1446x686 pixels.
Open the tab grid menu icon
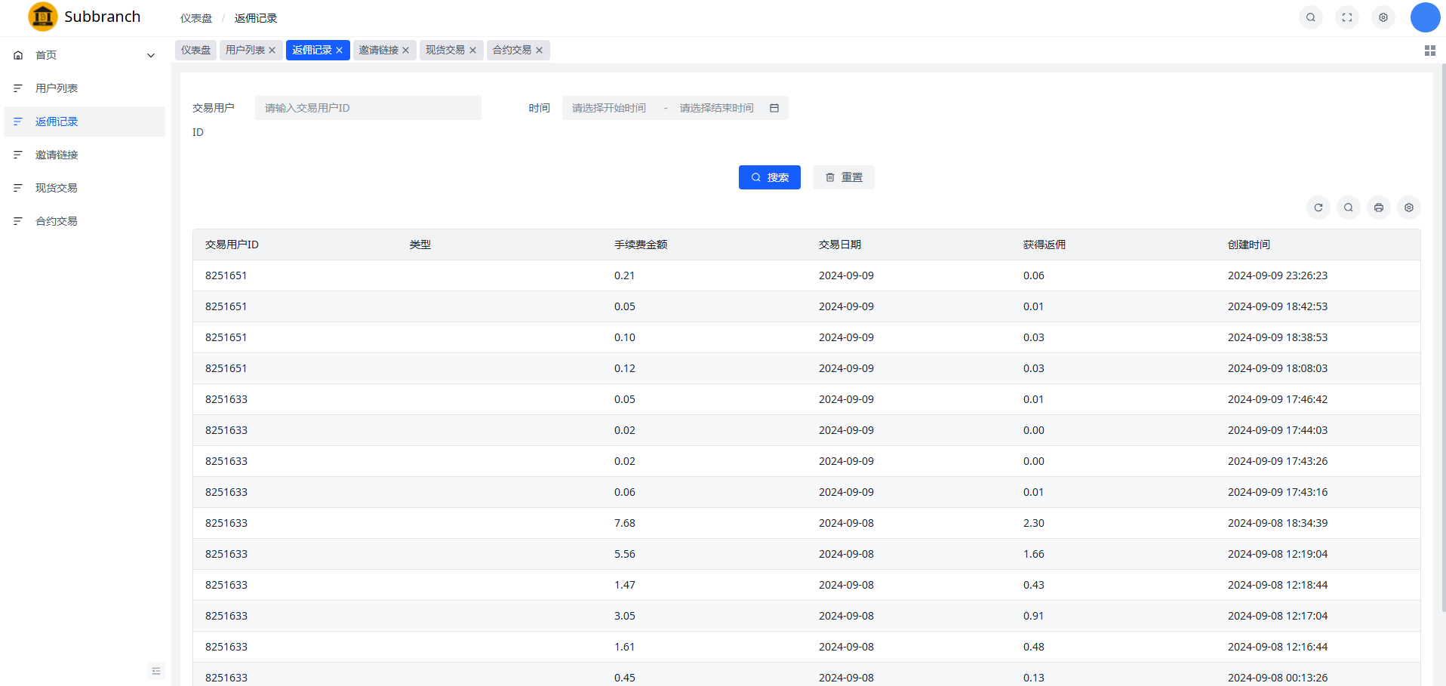[1429, 51]
